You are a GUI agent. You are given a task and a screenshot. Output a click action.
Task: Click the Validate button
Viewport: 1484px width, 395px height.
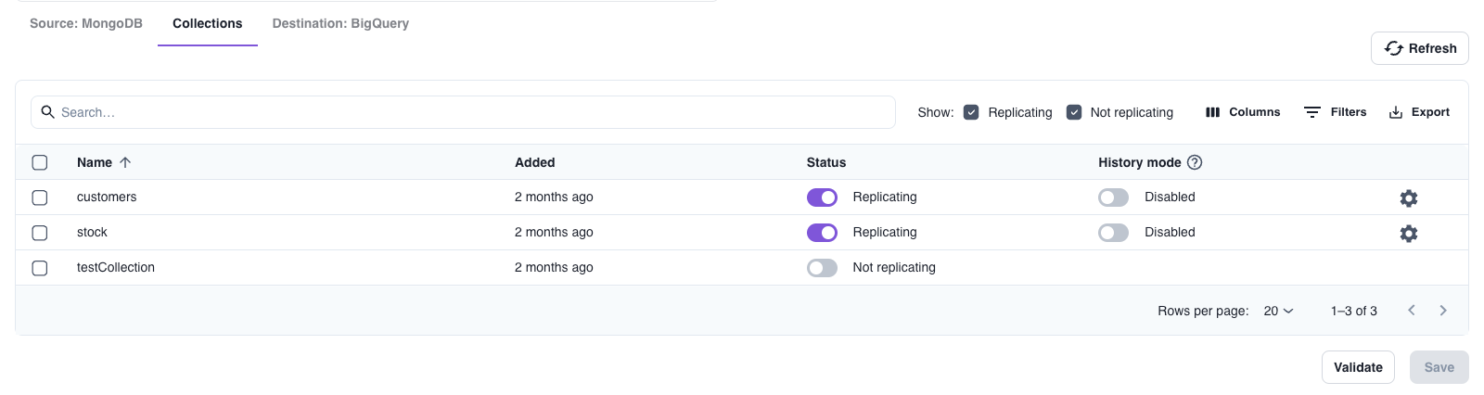tap(1358, 367)
